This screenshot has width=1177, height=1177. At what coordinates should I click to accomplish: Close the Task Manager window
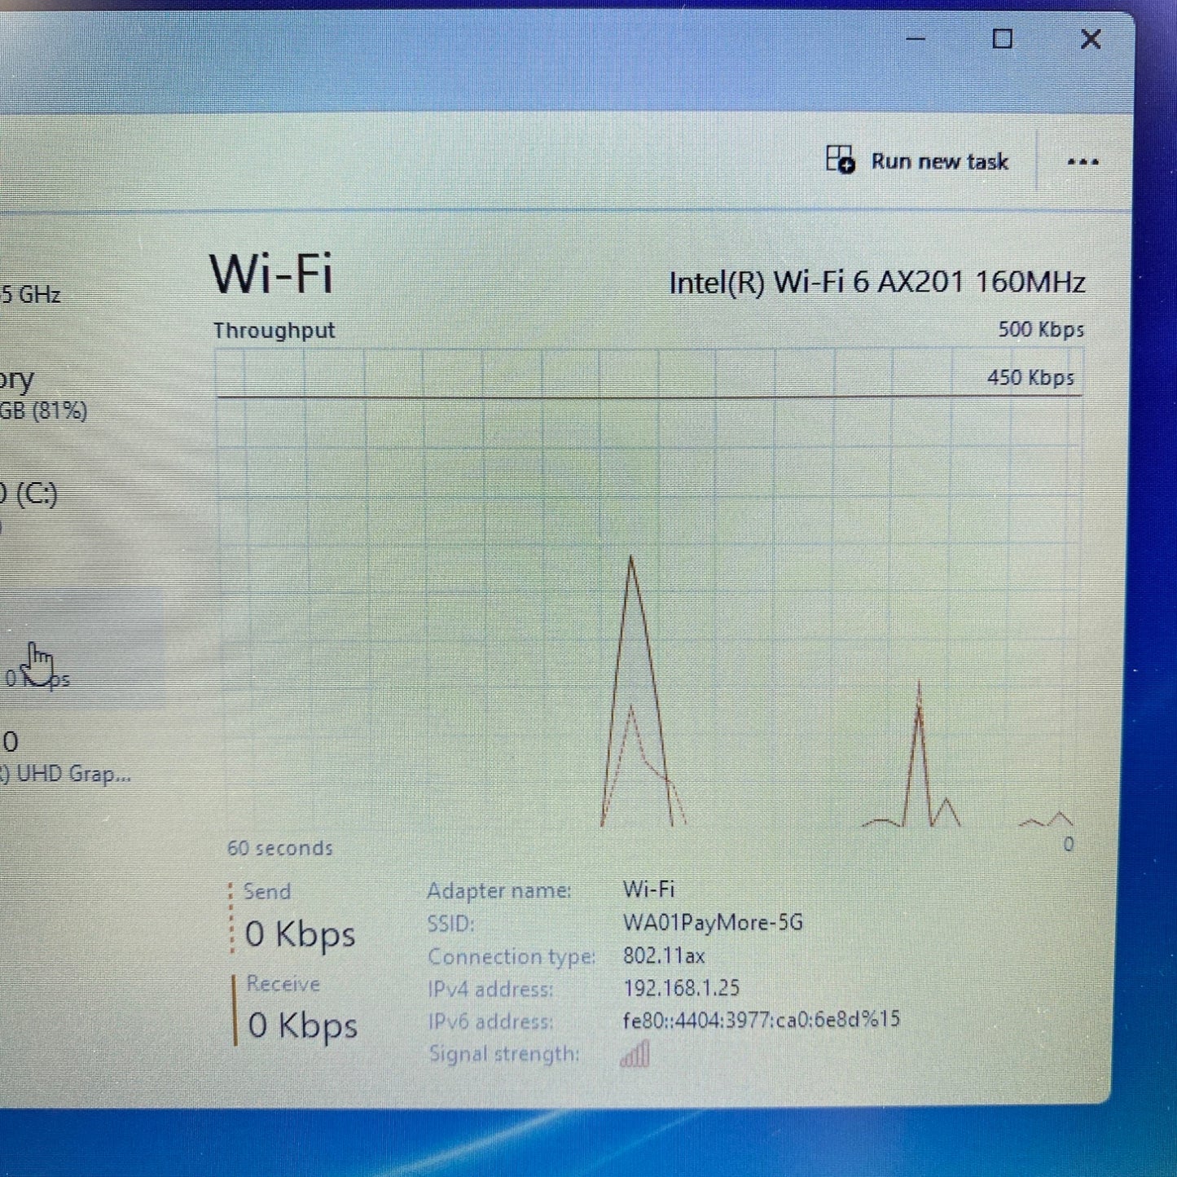tap(1091, 39)
